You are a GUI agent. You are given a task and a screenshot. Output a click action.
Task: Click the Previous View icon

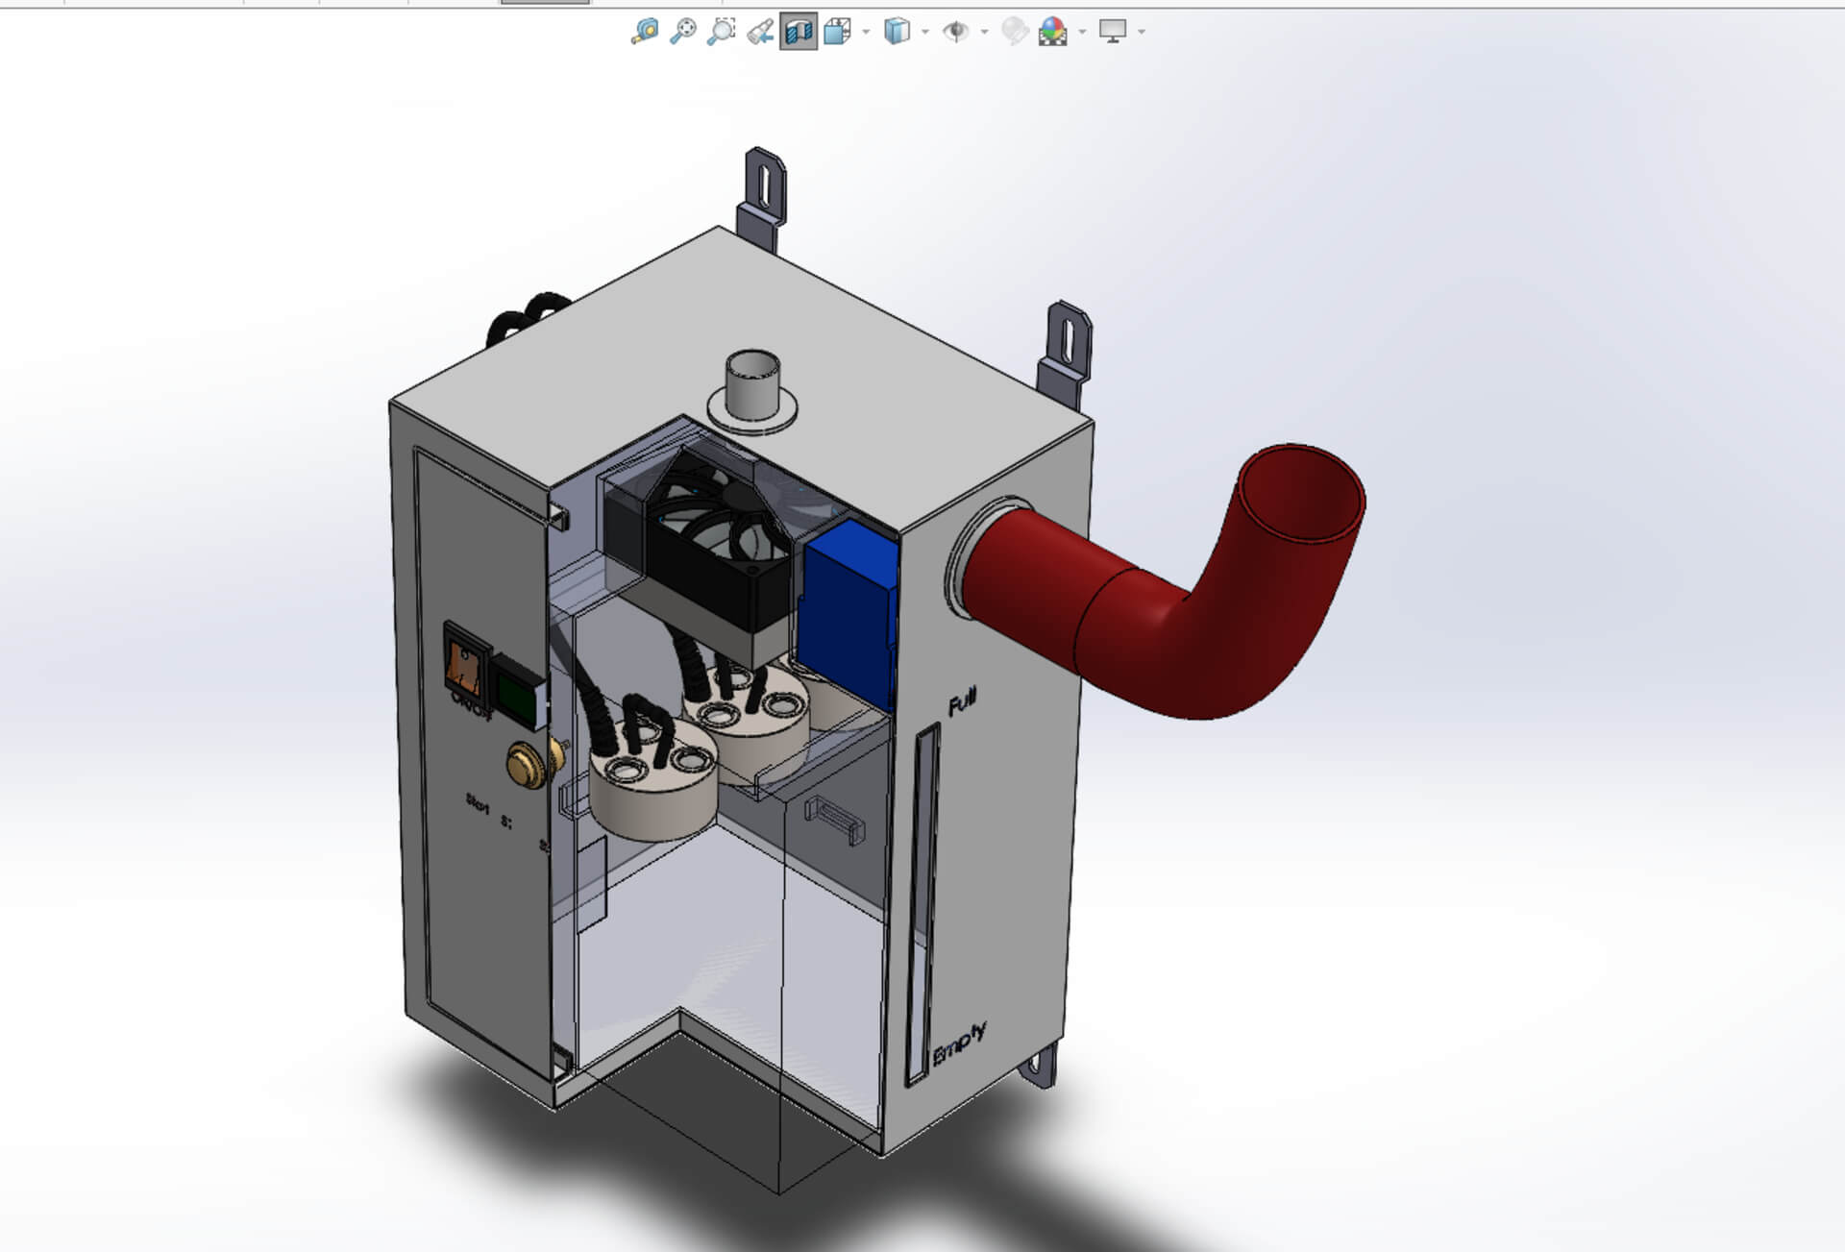click(760, 32)
